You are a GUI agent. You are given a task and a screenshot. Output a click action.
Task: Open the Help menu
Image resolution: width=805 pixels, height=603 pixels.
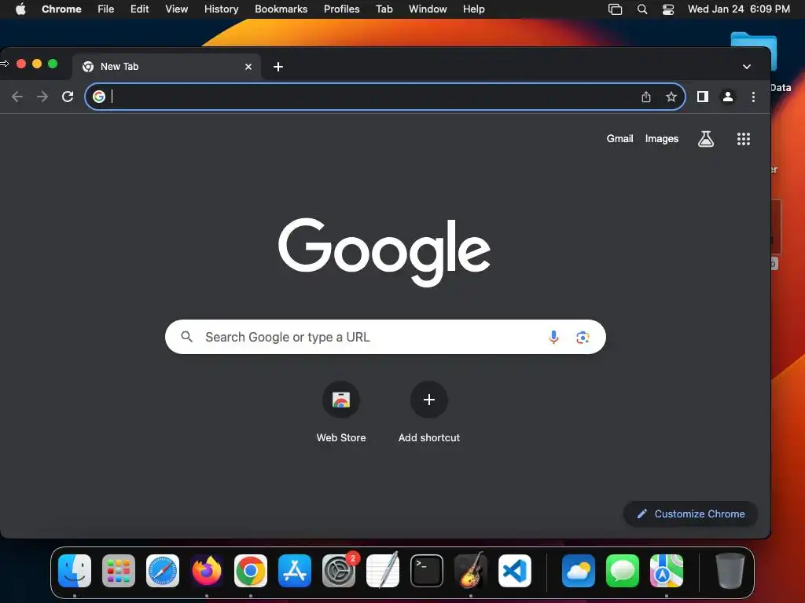pos(473,9)
